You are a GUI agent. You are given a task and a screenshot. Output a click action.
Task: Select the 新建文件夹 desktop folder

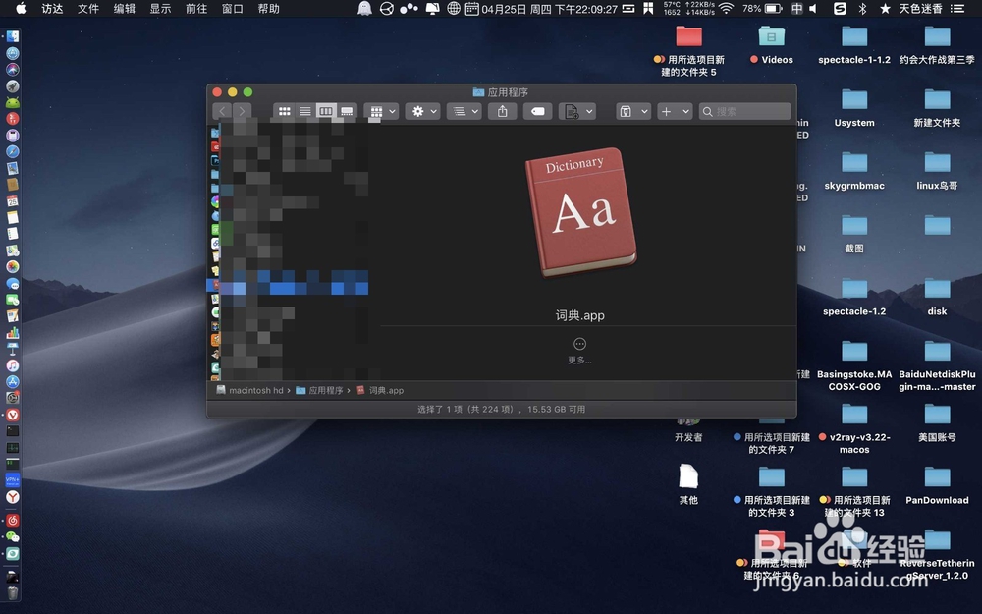tap(937, 108)
